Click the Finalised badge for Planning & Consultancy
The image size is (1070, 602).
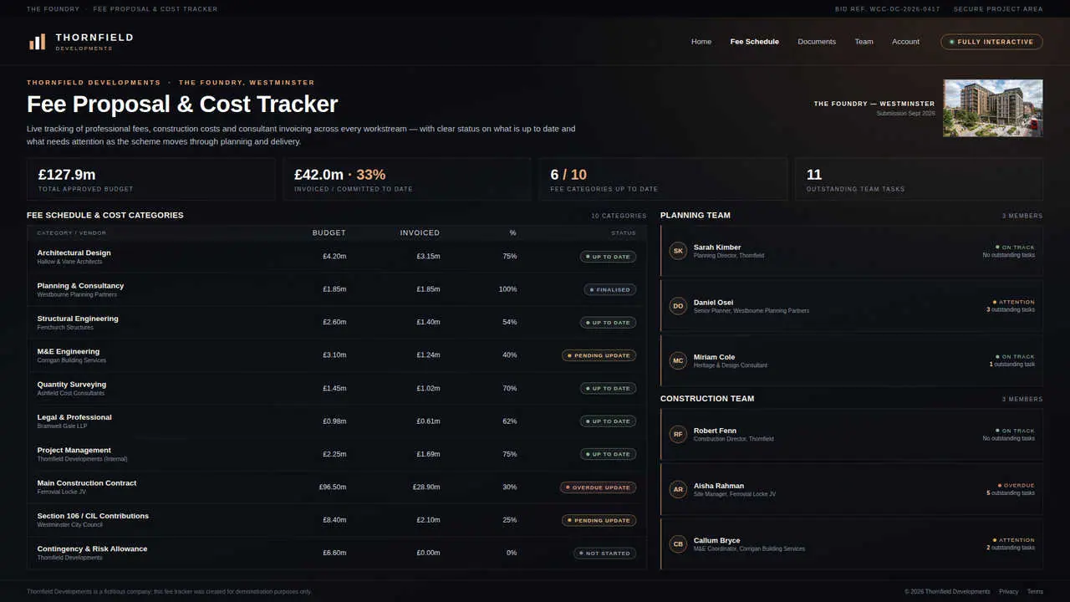(x=610, y=290)
